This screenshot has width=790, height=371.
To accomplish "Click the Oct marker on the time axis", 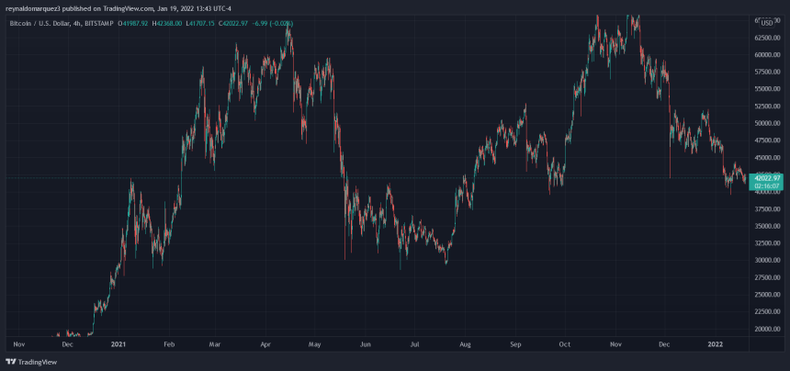I will point(564,343).
